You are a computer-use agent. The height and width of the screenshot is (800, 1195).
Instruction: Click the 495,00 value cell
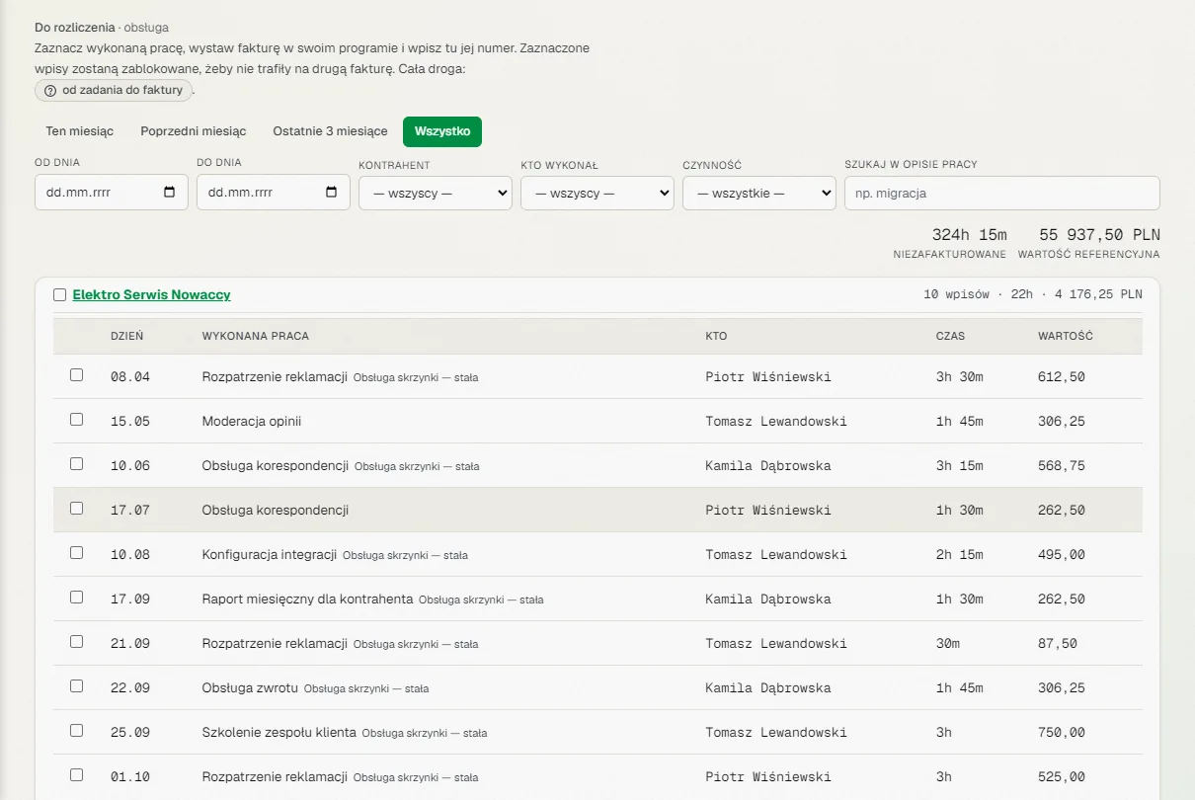[x=1062, y=555]
